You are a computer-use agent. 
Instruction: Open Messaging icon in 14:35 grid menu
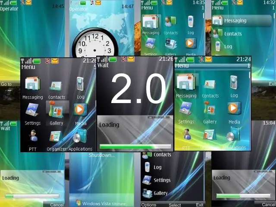151,22
